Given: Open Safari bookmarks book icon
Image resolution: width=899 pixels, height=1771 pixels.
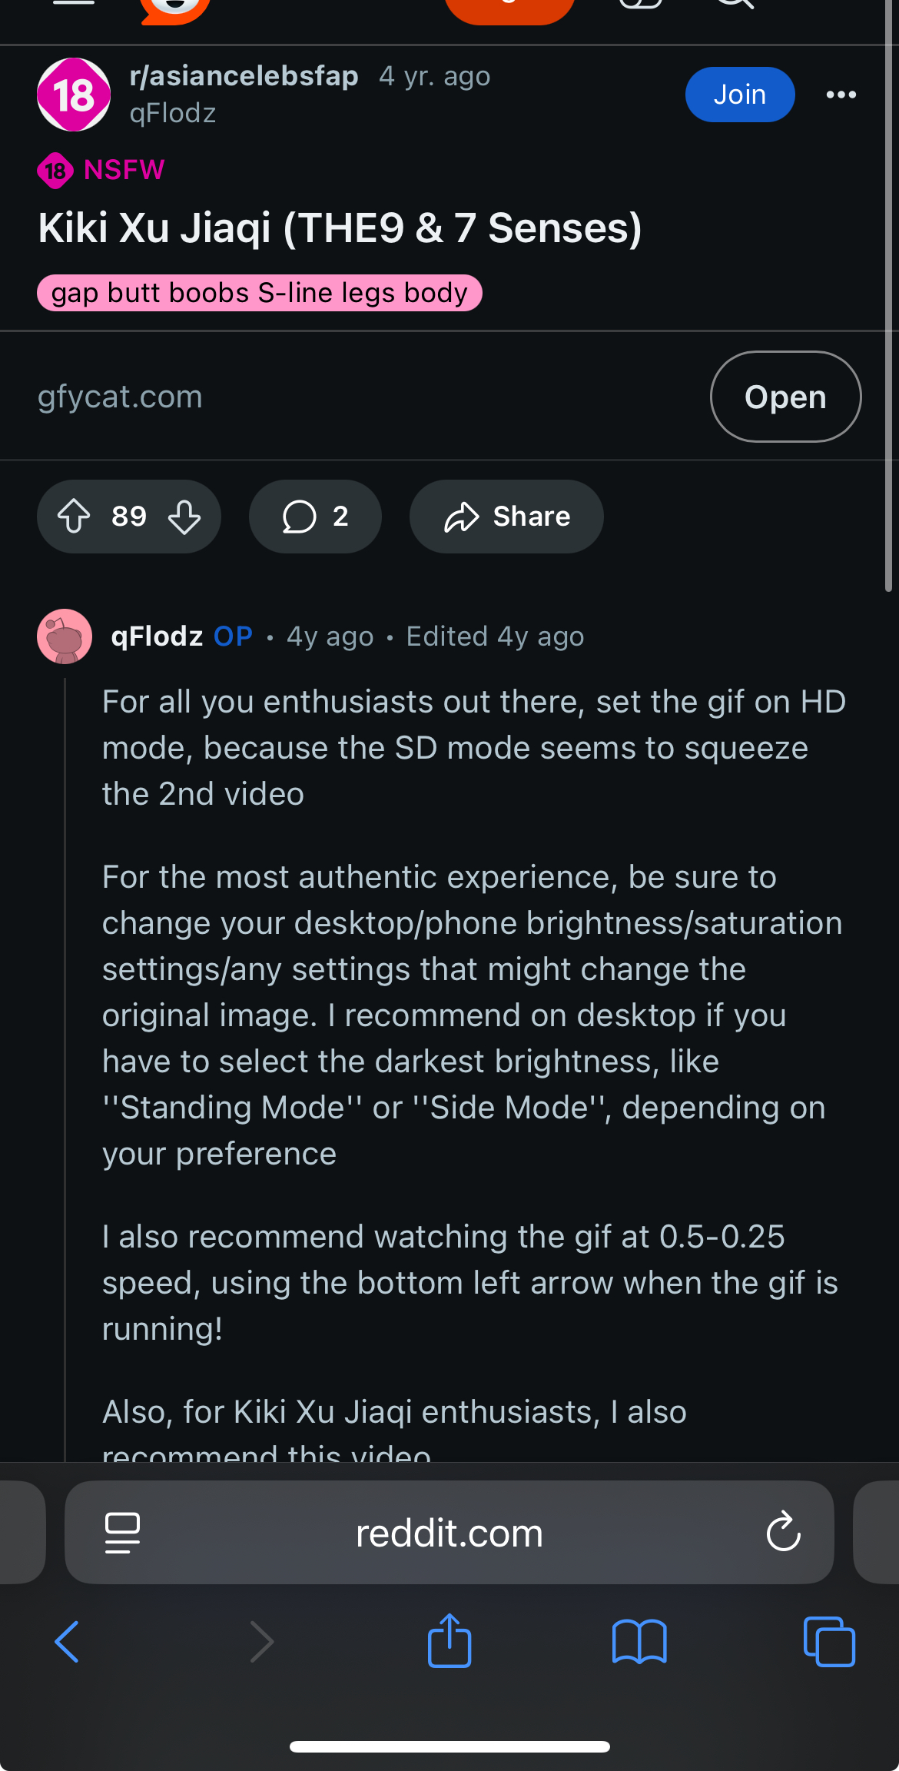Looking at the screenshot, I should tap(639, 1642).
